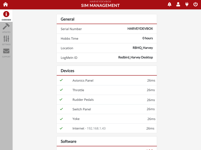The image size is (201, 150).
Task: Select the Rudder Pedals device row
Action: tap(107, 100)
